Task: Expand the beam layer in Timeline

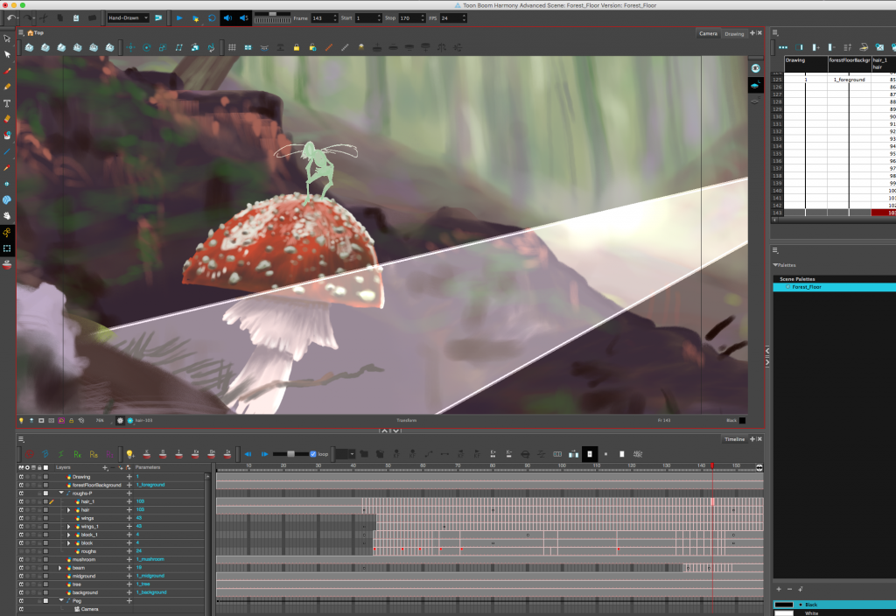Action: coord(60,568)
